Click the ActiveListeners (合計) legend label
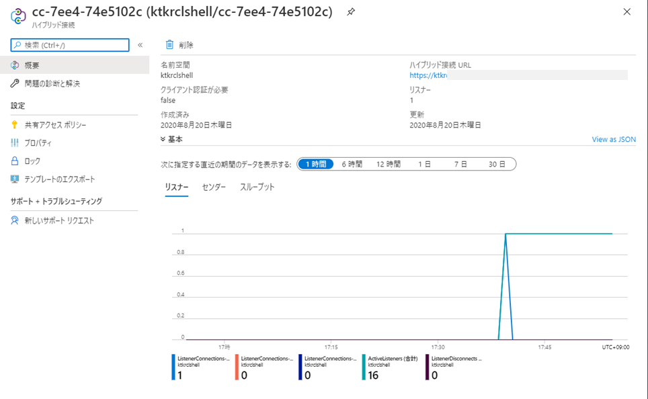Viewport: 648px width, 399px height. [x=393, y=359]
